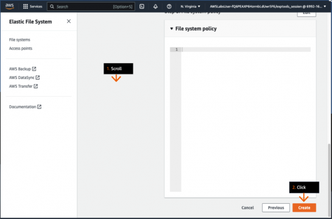
Task: Click the Cancel button
Action: point(247,208)
